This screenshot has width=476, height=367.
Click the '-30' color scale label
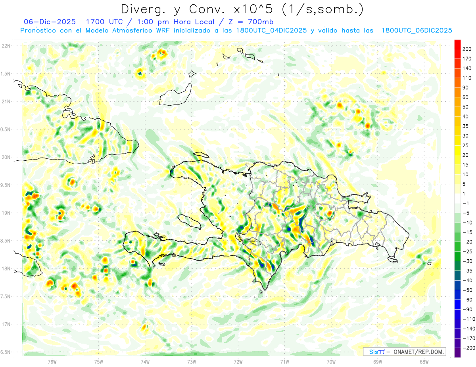coord(467,261)
